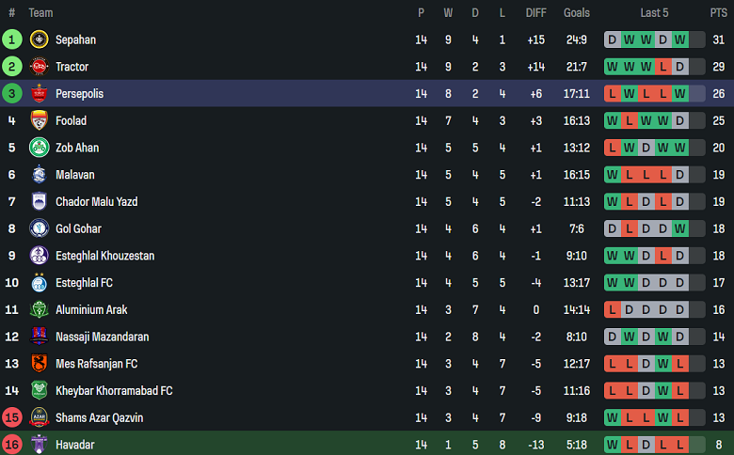The width and height of the screenshot is (734, 455).
Task: Click the Persepolis club crest
Action: (x=39, y=94)
